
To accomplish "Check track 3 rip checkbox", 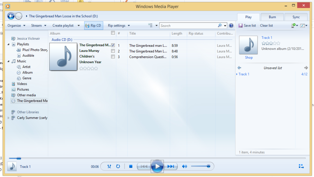I will [113, 57].
